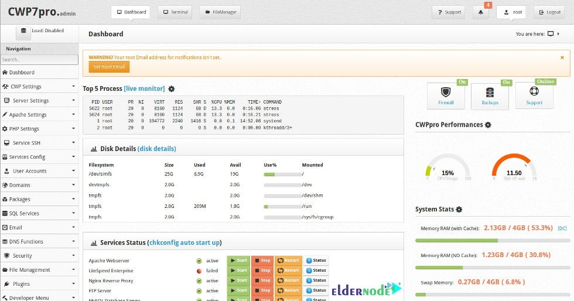Screen dimensions: 574x301
Task: Click Set Root Email button
Action: [x=109, y=67]
